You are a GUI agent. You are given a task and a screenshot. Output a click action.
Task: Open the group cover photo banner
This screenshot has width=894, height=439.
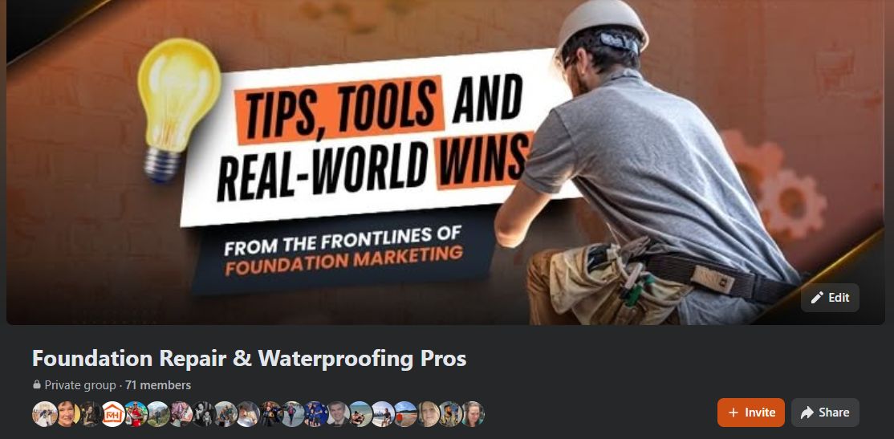point(446,162)
